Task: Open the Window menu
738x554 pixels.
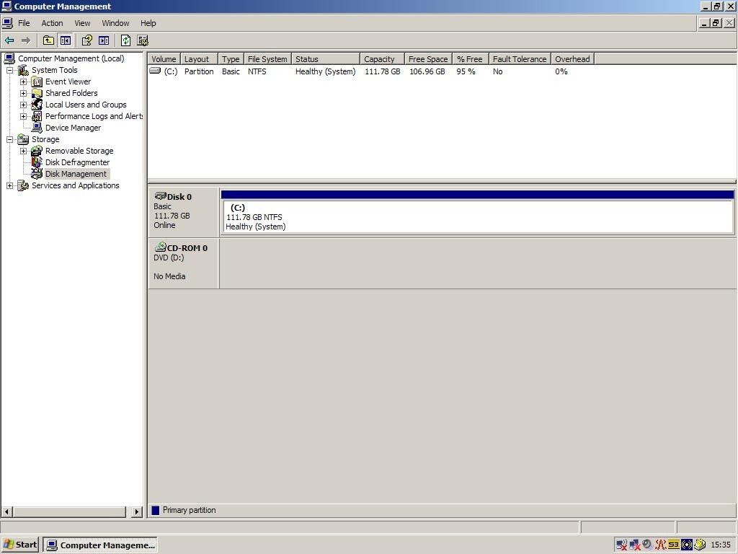Action: 115,23
